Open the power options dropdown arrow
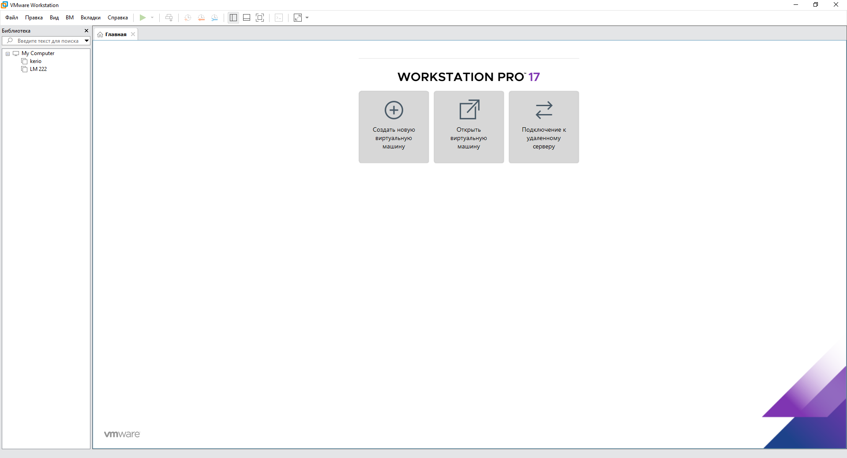 [x=152, y=18]
